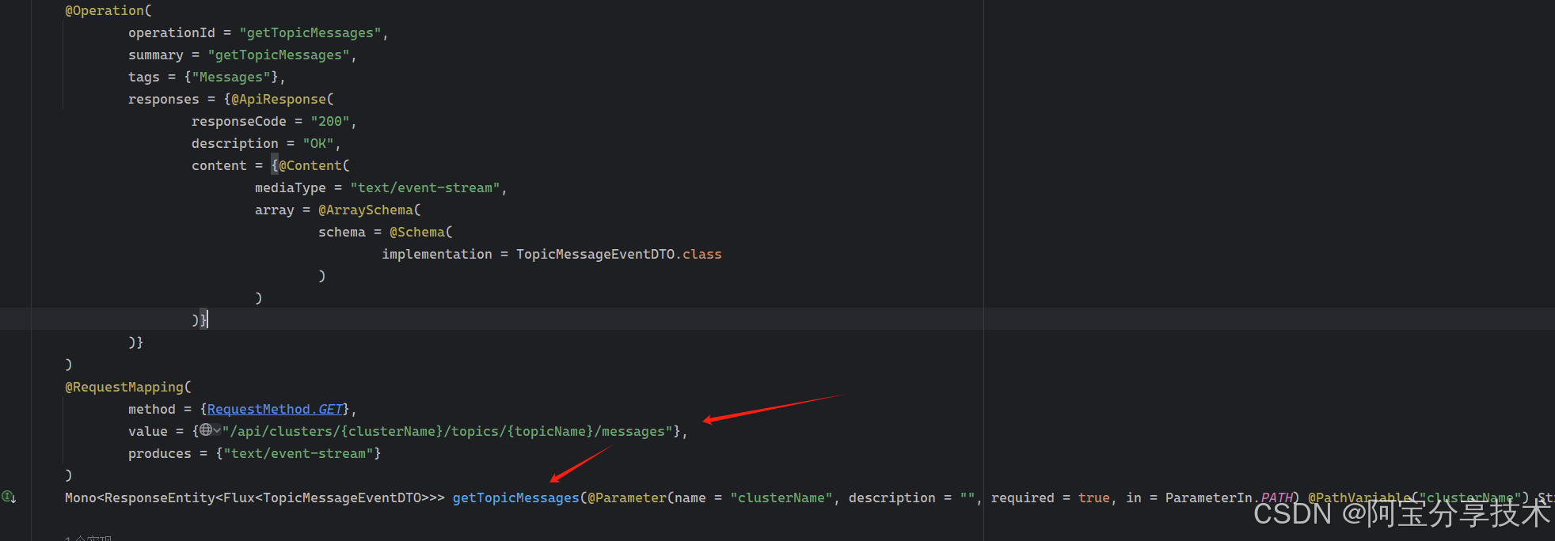Viewport: 1555px width, 541px height.
Task: Click the getTopicMessages method name
Action: click(x=516, y=497)
